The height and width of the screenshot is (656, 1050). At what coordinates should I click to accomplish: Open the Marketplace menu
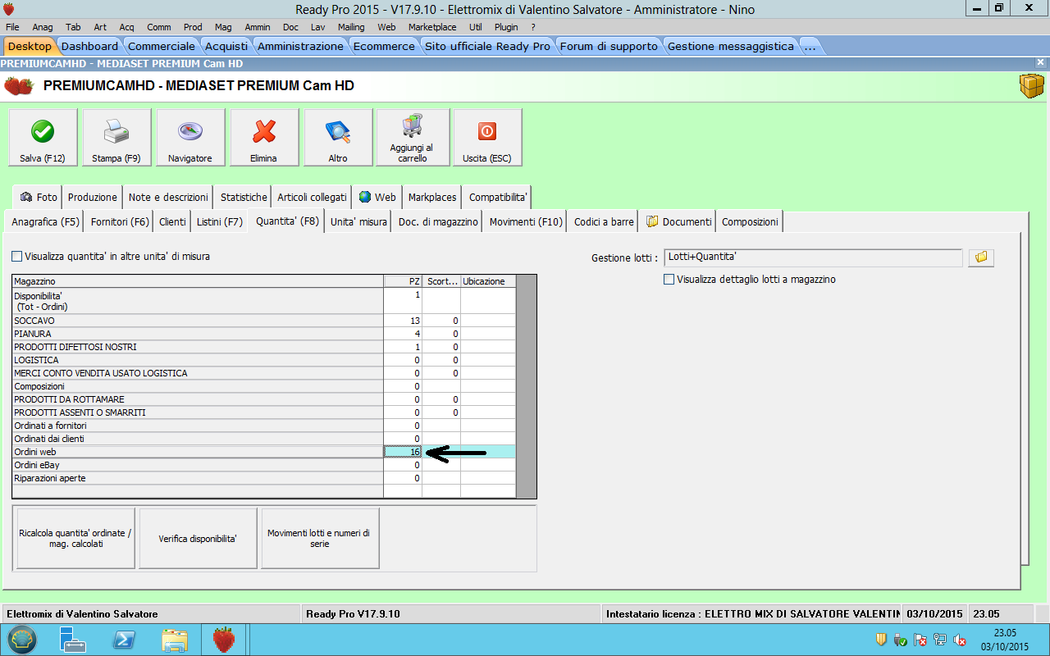pos(432,27)
